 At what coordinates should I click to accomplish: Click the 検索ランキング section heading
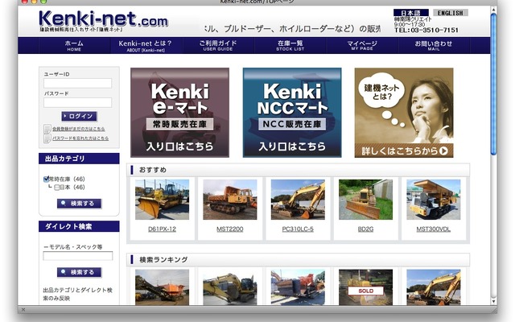pos(163,259)
